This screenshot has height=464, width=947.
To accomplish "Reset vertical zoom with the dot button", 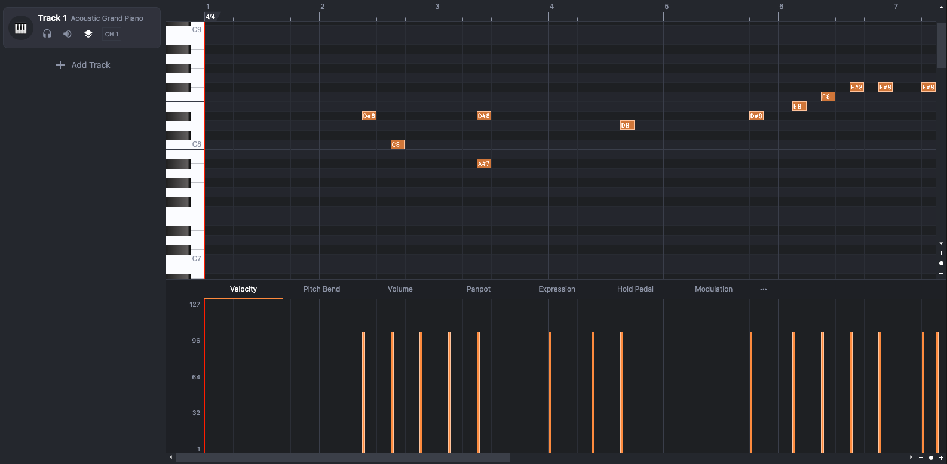I will 942,263.
